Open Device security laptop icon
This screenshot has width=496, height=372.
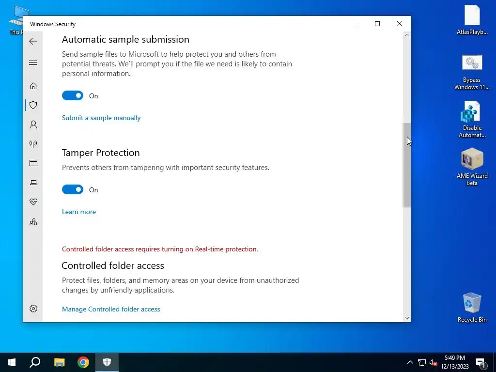33,183
